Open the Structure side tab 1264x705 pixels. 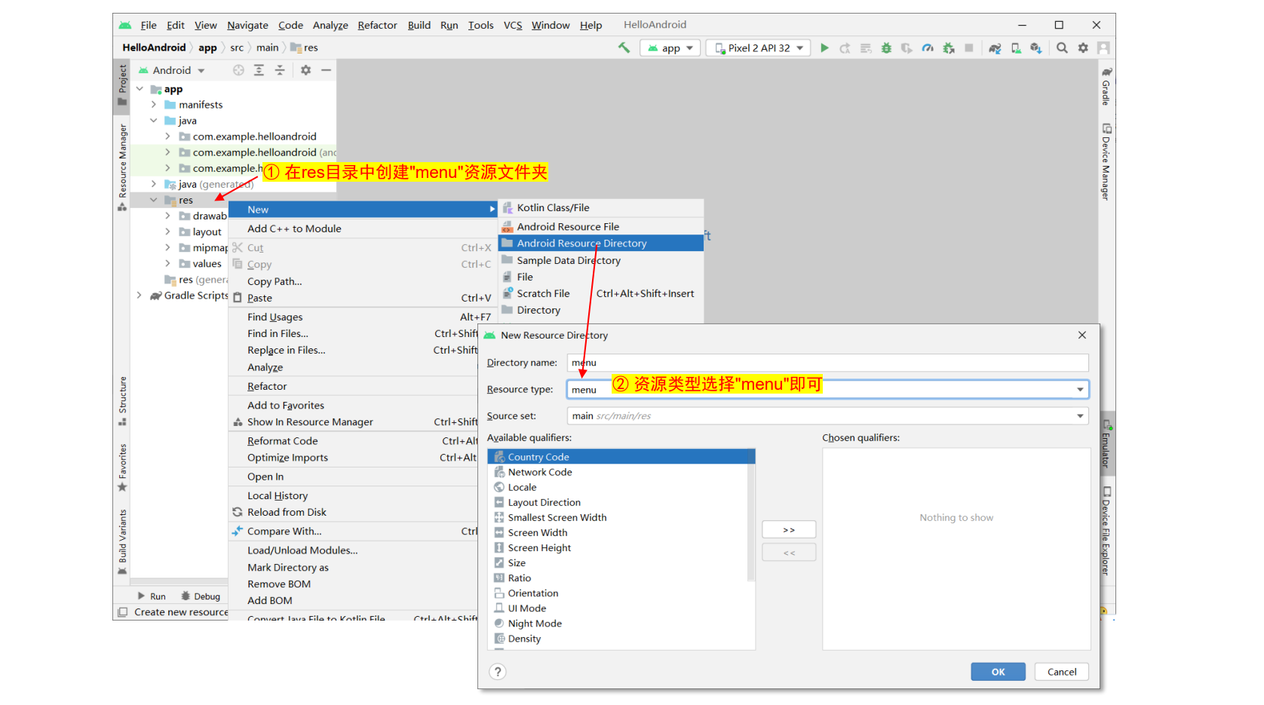pos(122,401)
